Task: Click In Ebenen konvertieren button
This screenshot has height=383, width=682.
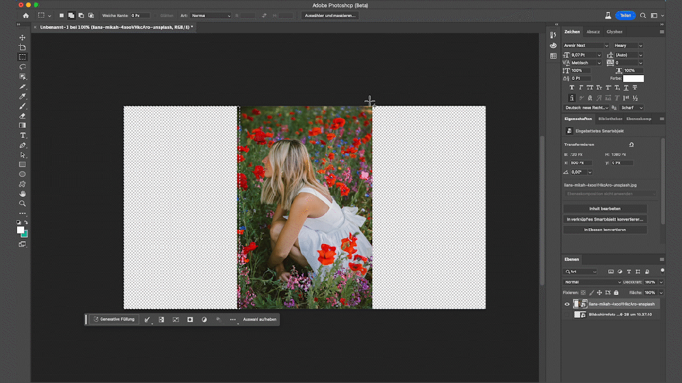Action: pos(605,230)
